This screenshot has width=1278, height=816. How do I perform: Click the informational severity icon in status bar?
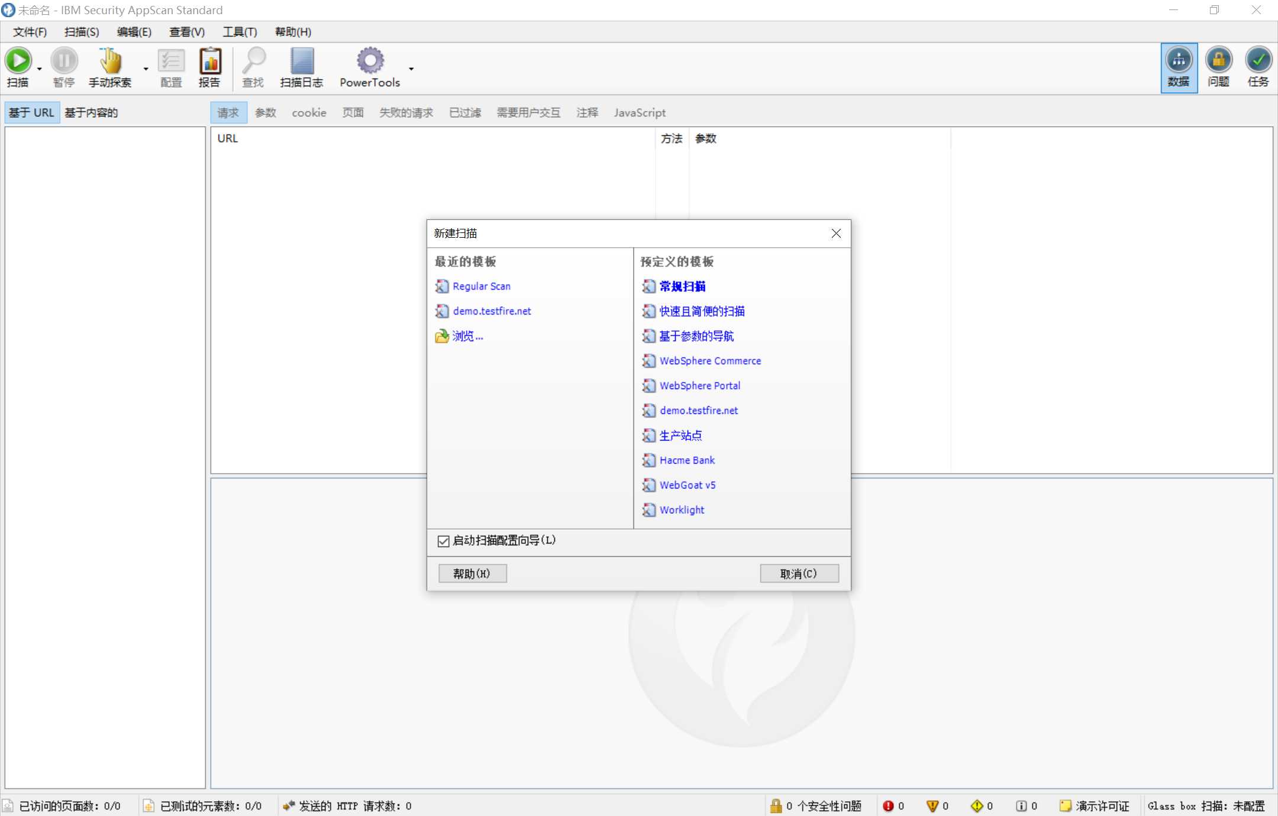tap(1021, 806)
